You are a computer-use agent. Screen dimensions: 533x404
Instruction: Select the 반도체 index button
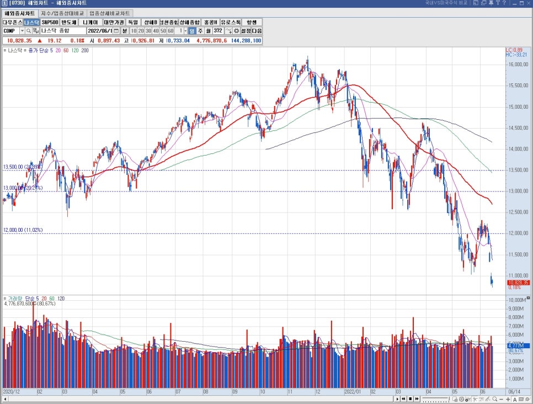(x=69, y=22)
